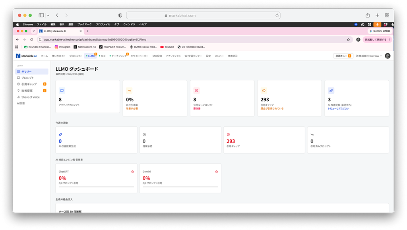407x230 pixels.
Task: Click the Gemini citation progress bar
Action: 180,187
